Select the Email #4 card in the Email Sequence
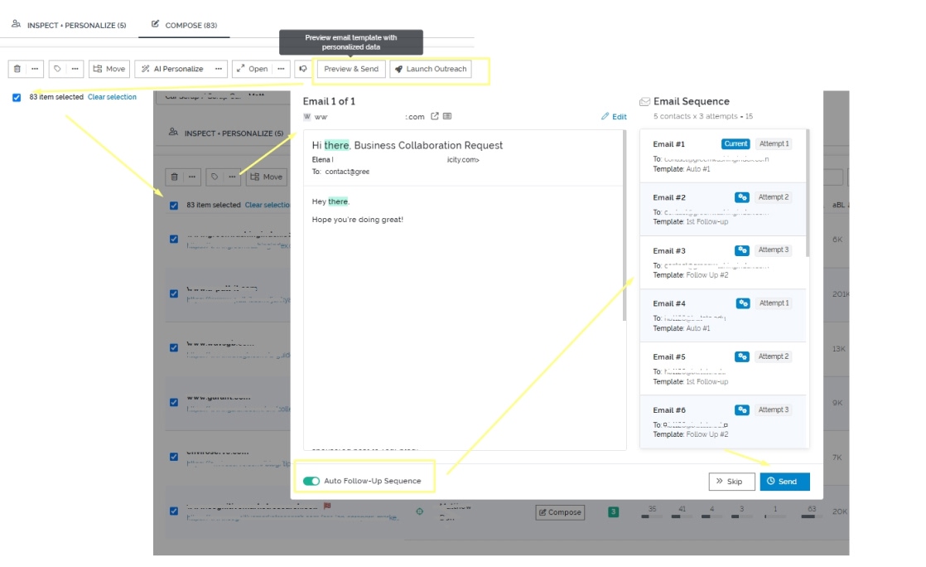This screenshot has width=926, height=567. coord(723,315)
